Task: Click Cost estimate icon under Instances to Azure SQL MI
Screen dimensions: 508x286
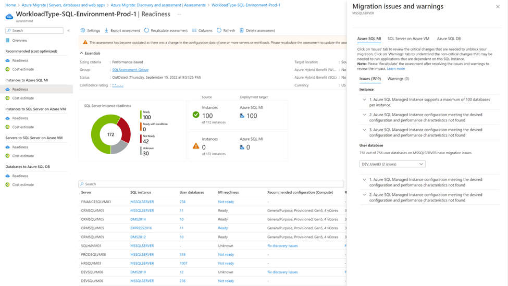Action: [7, 98]
